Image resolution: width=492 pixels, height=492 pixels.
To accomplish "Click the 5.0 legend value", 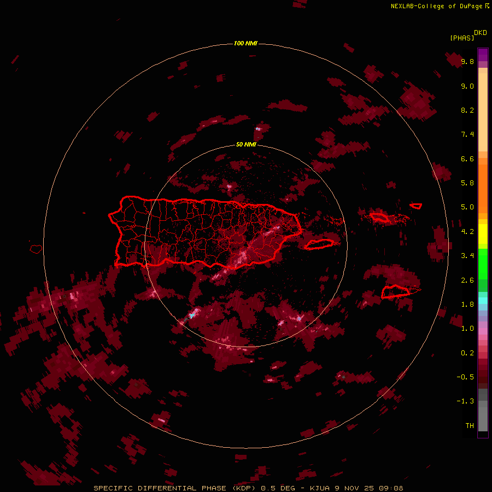I will [x=467, y=207].
